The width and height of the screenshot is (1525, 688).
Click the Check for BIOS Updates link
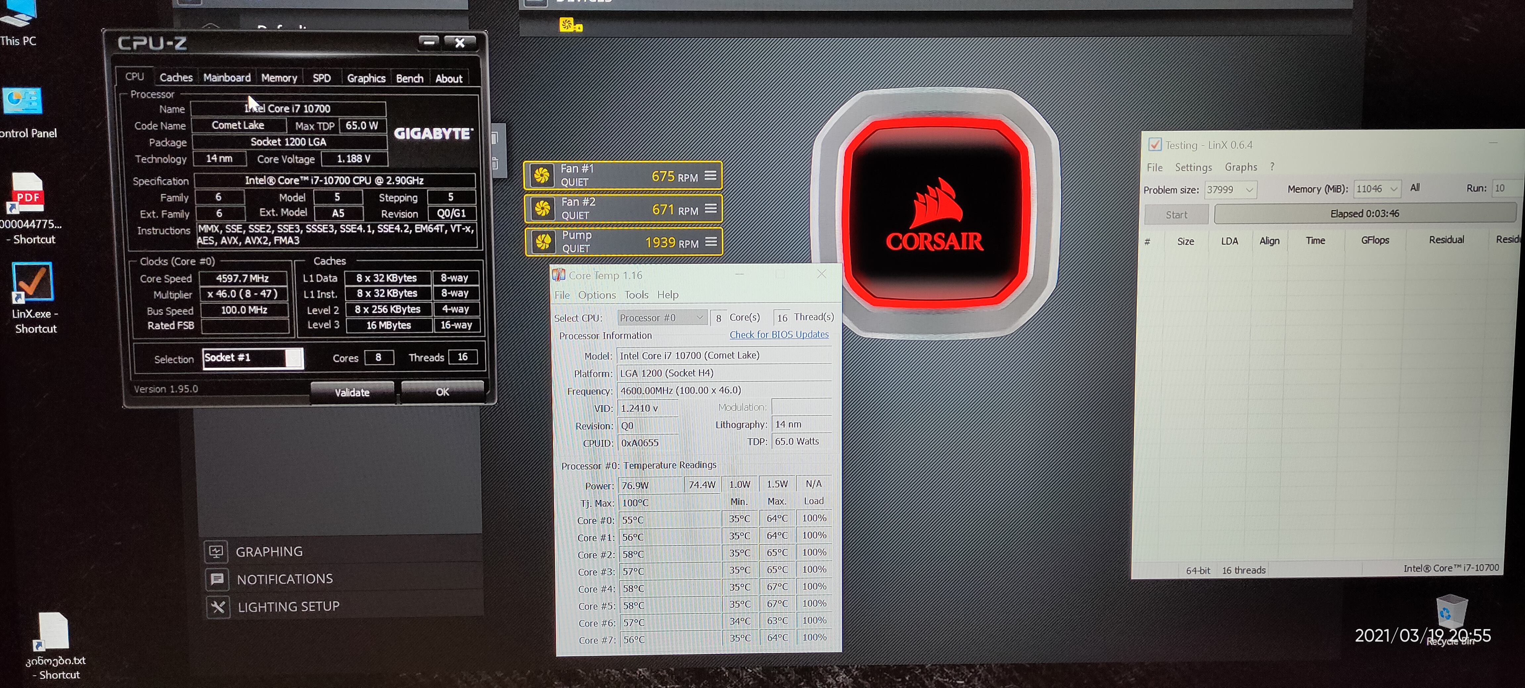(x=778, y=334)
